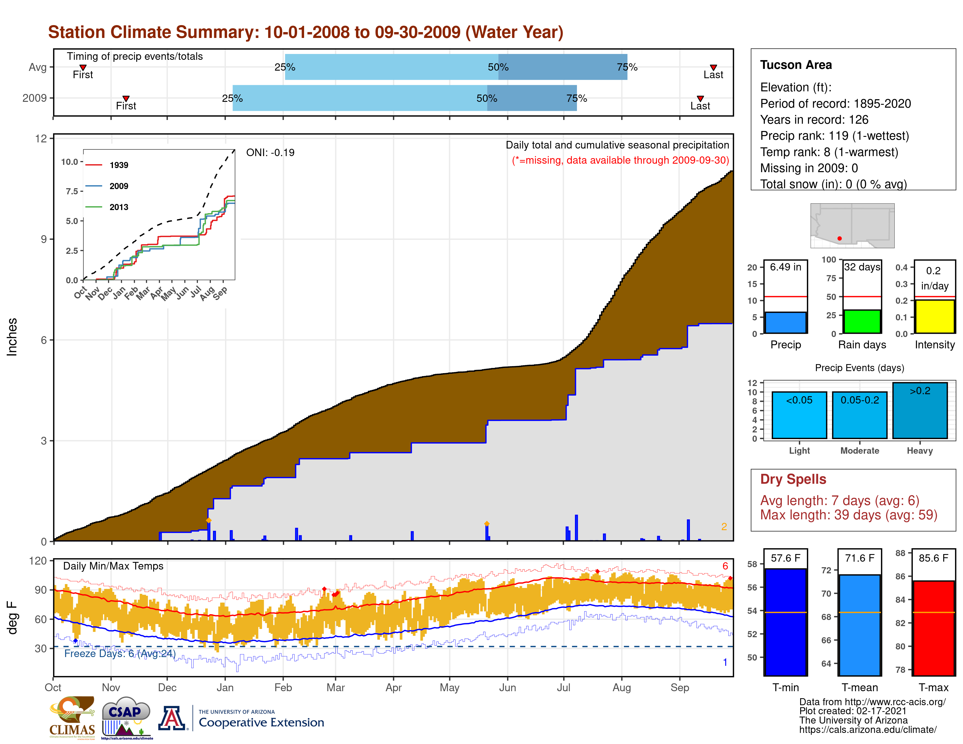Click the tallest July daily rain bar
963x744 pixels.
click(576, 528)
